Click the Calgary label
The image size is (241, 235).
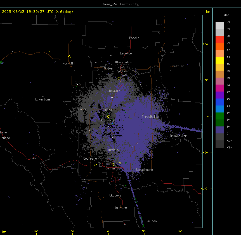tap(112, 168)
